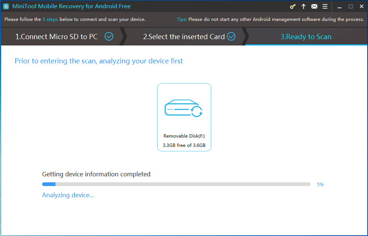Open the Ready to Scan step

pos(306,37)
